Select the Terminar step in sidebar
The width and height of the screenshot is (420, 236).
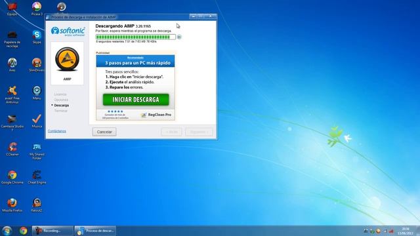click(61, 111)
